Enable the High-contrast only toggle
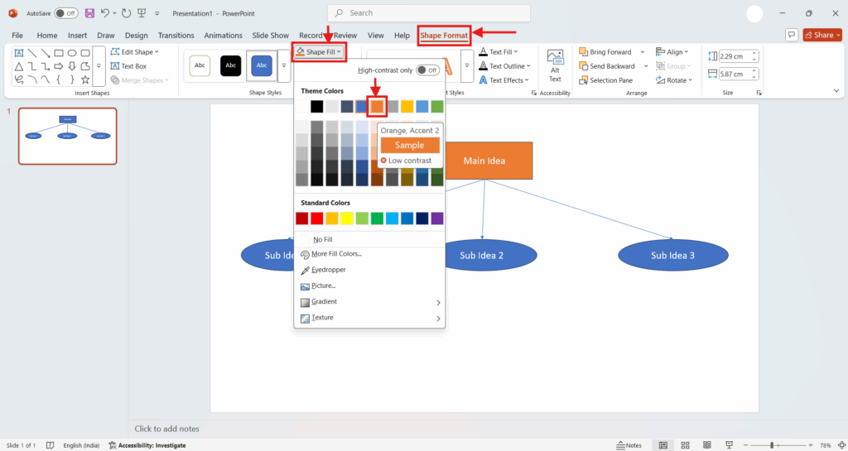The image size is (848, 451). point(427,70)
